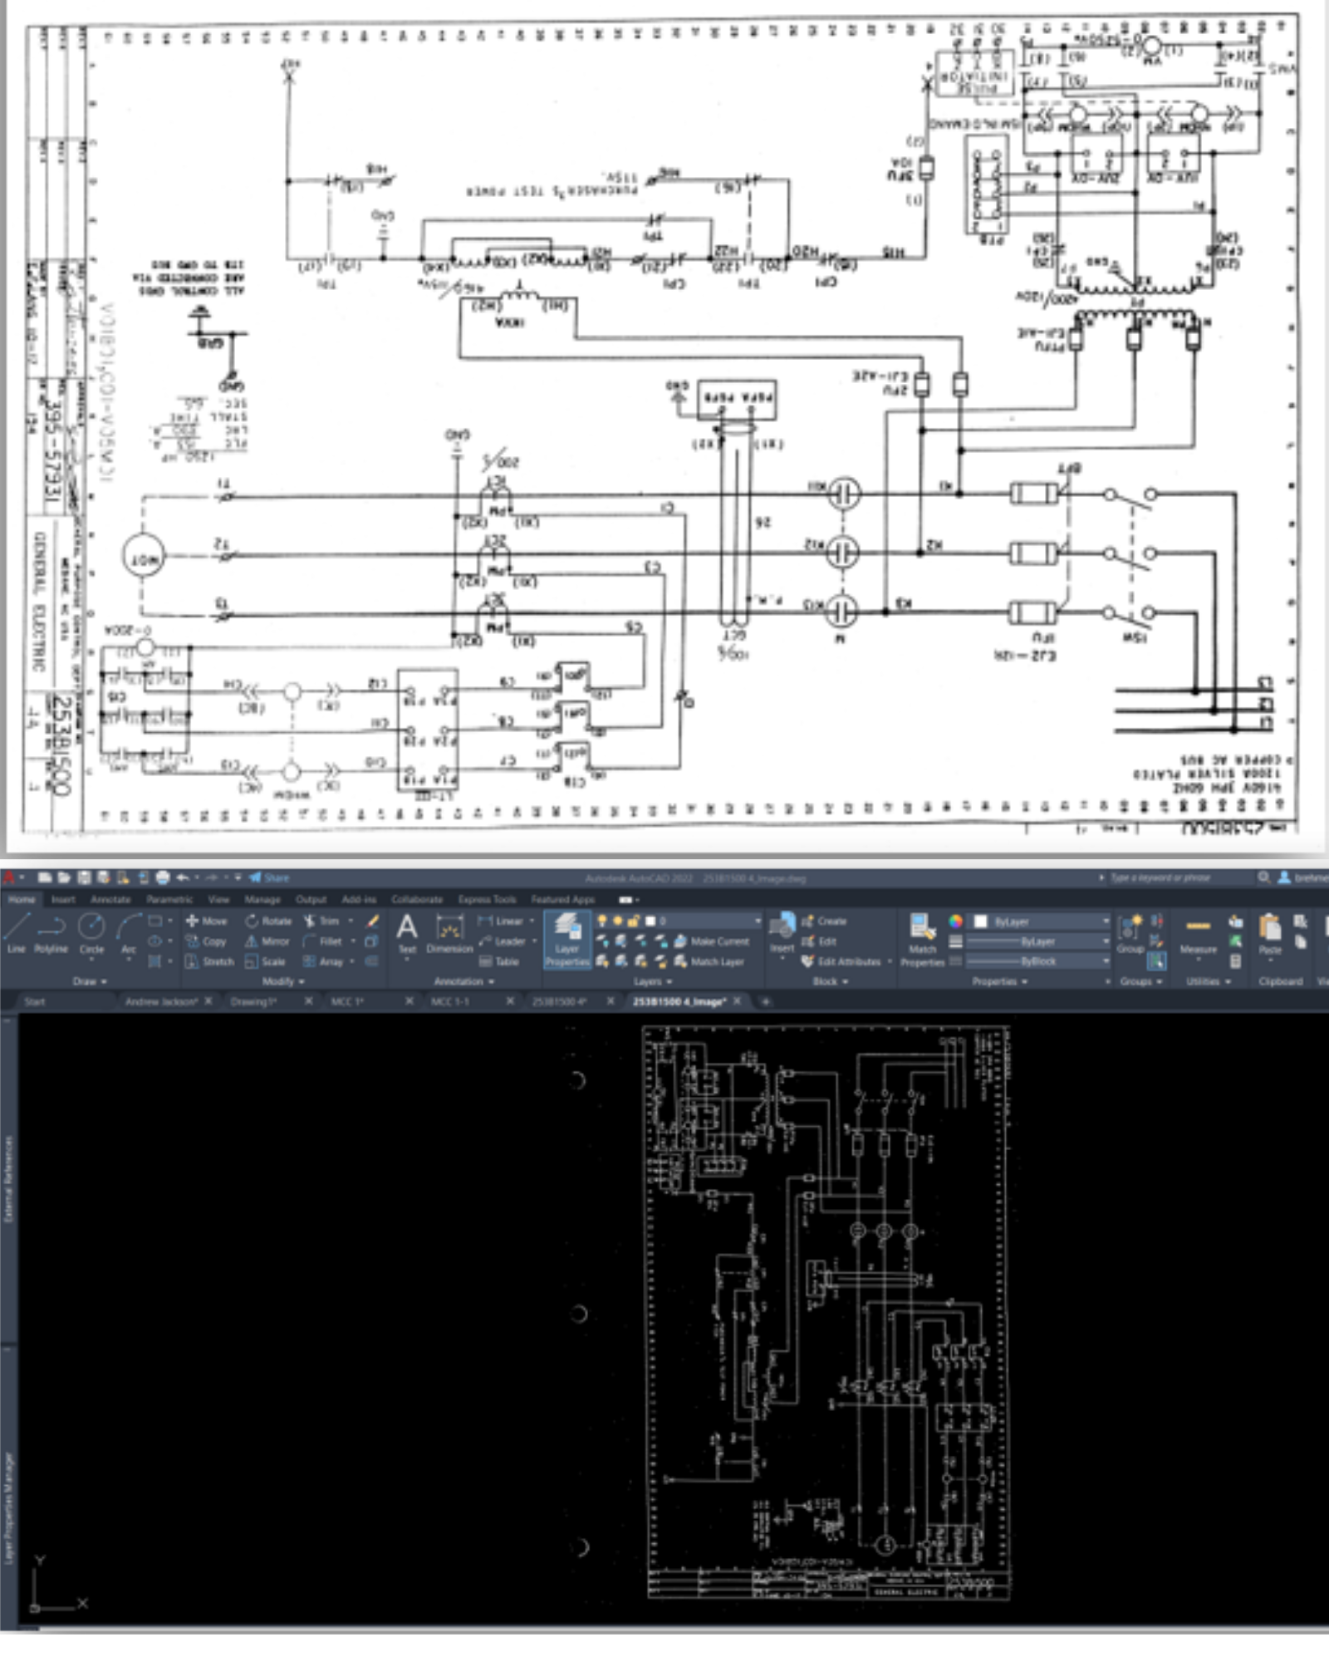1329x1662 pixels.
Task: Switch to the Annotate ribbon tab
Action: tap(110, 899)
